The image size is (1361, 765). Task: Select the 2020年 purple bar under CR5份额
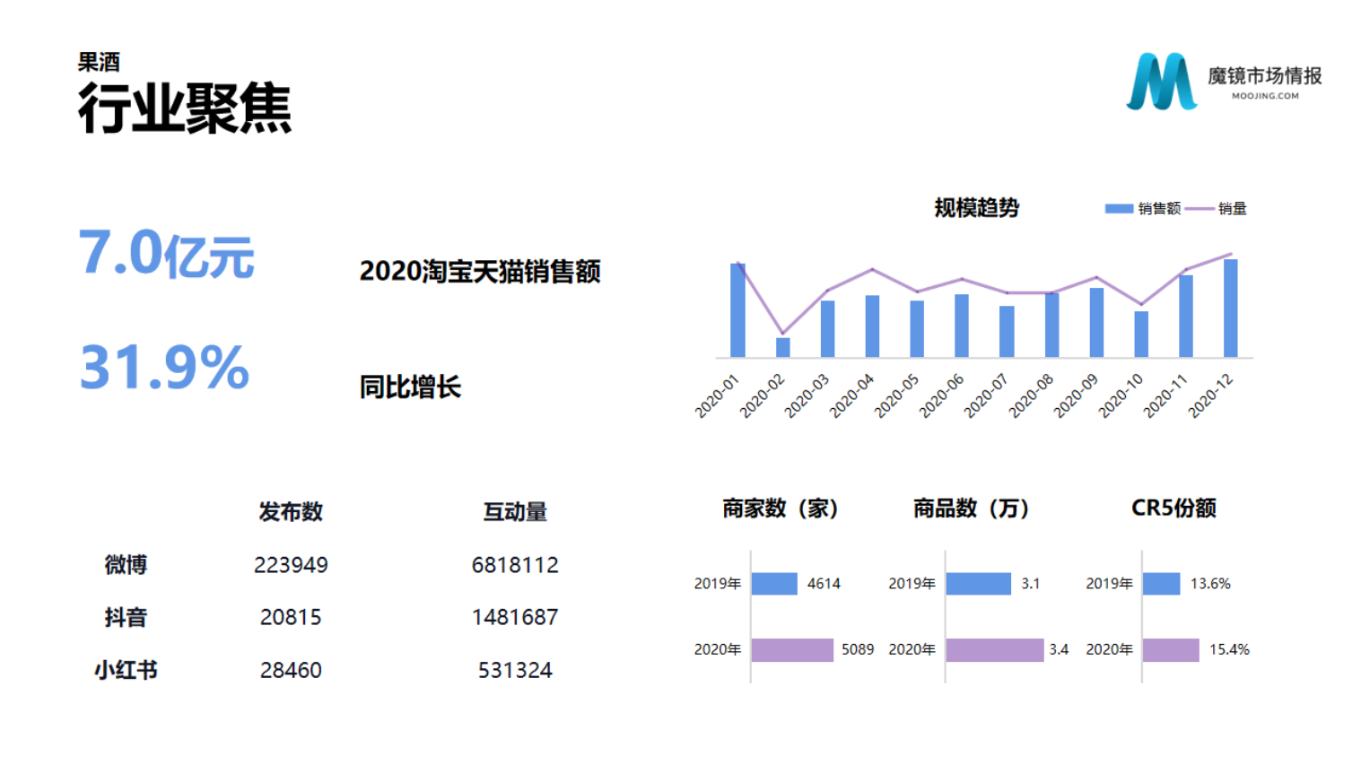[1171, 649]
